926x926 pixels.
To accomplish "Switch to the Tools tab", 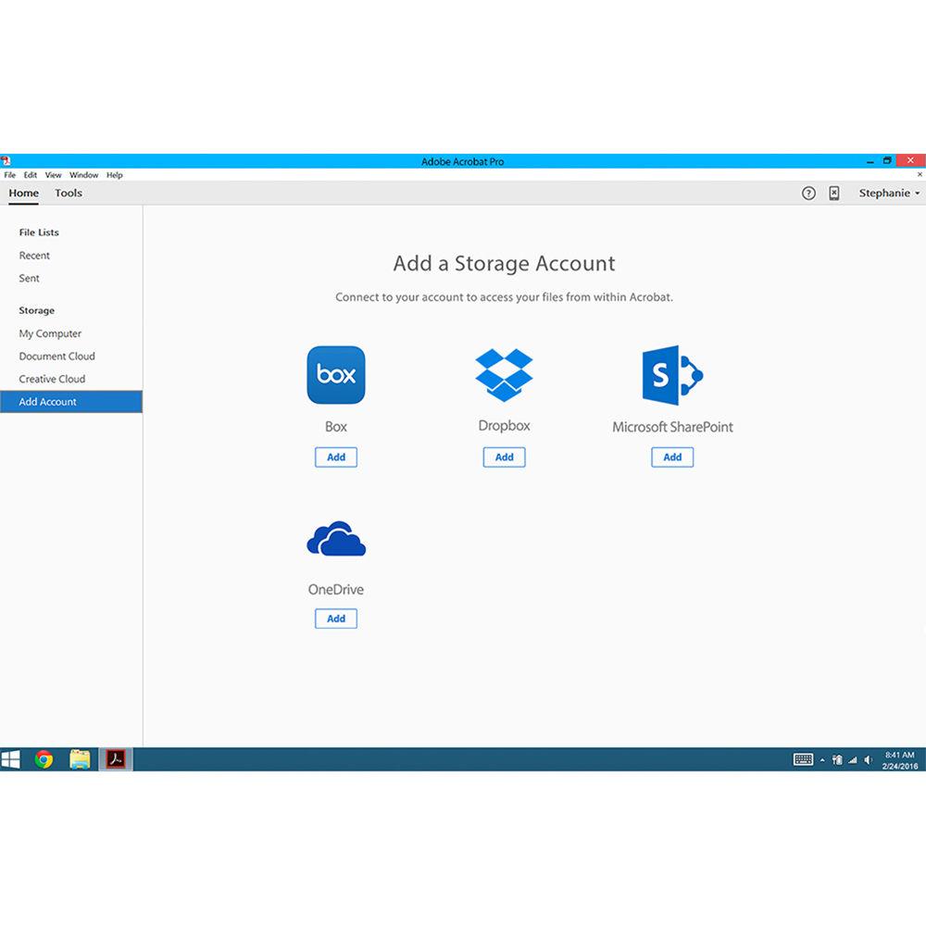I will click(69, 194).
